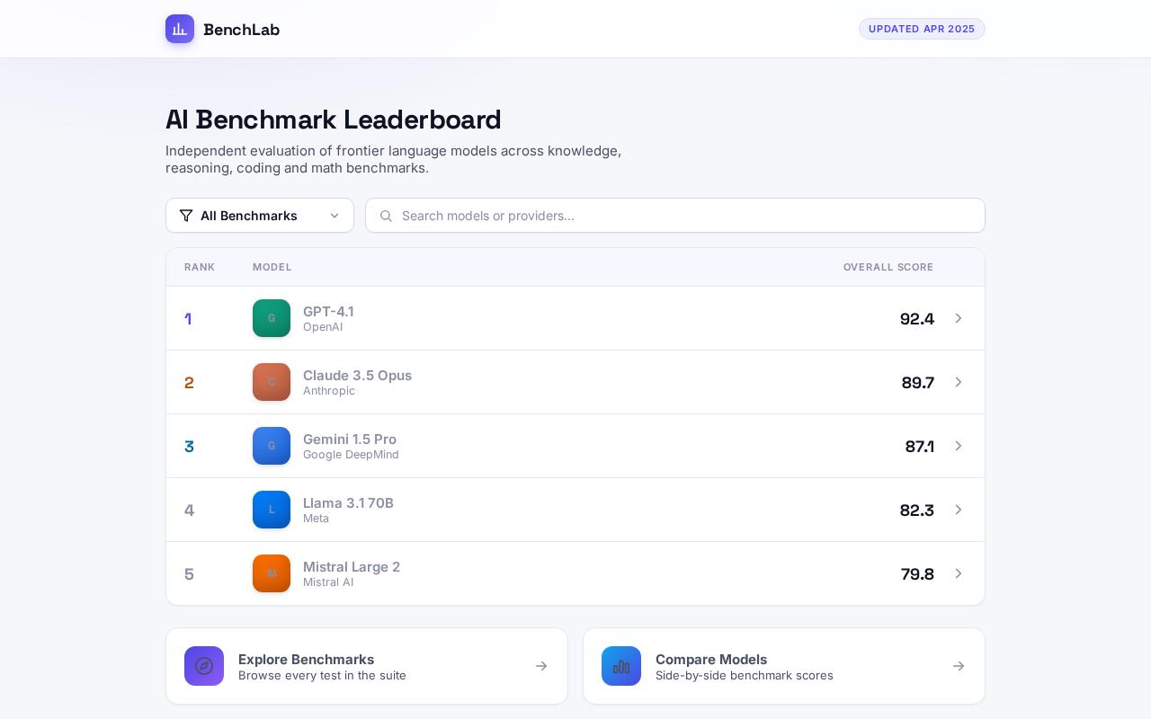
Task: Click the 87.1 overall score
Action: coord(920,447)
